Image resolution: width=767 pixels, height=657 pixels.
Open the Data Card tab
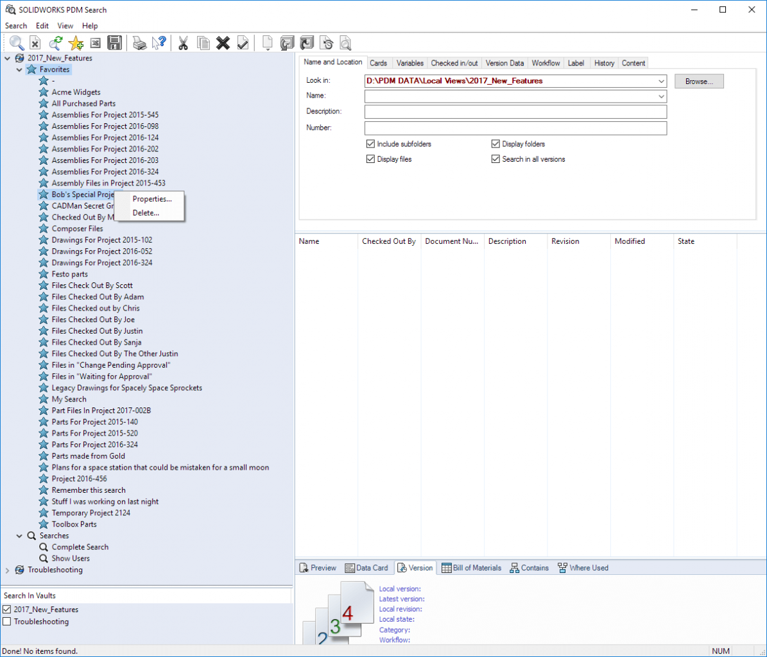pos(366,568)
